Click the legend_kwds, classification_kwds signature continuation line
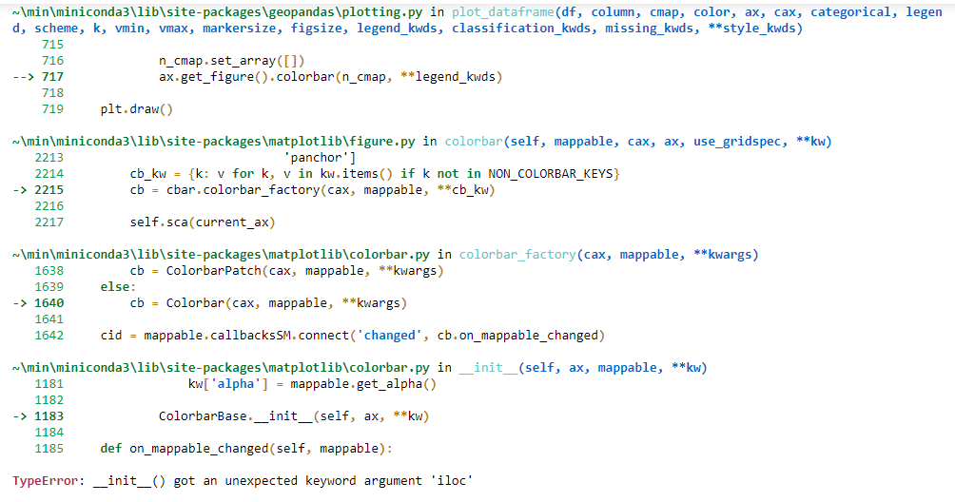The width and height of the screenshot is (955, 502). tap(407, 29)
